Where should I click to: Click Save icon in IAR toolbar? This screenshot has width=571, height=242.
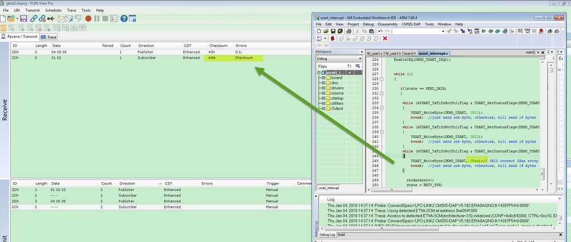tap(333, 31)
